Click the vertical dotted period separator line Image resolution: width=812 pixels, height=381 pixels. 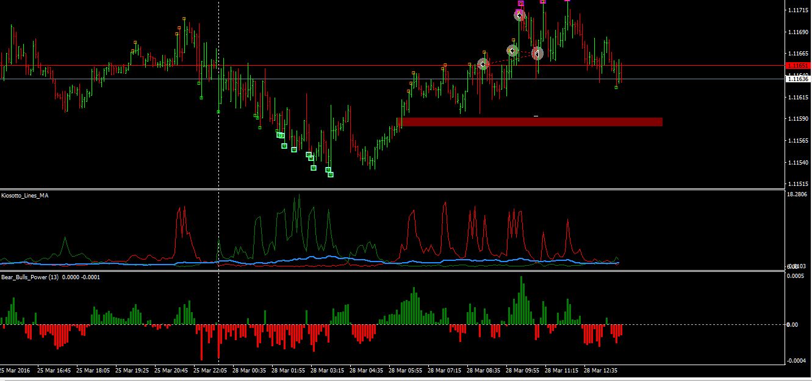219,183
